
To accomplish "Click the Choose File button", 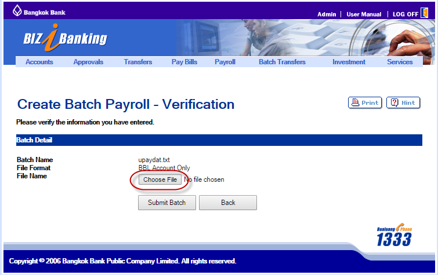I will pos(160,179).
